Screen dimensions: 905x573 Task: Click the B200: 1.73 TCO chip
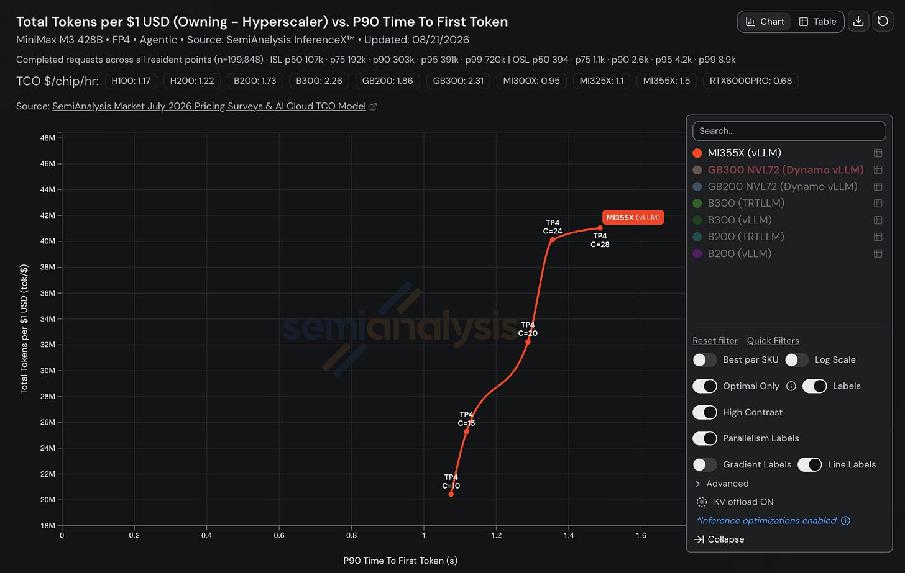[255, 81]
